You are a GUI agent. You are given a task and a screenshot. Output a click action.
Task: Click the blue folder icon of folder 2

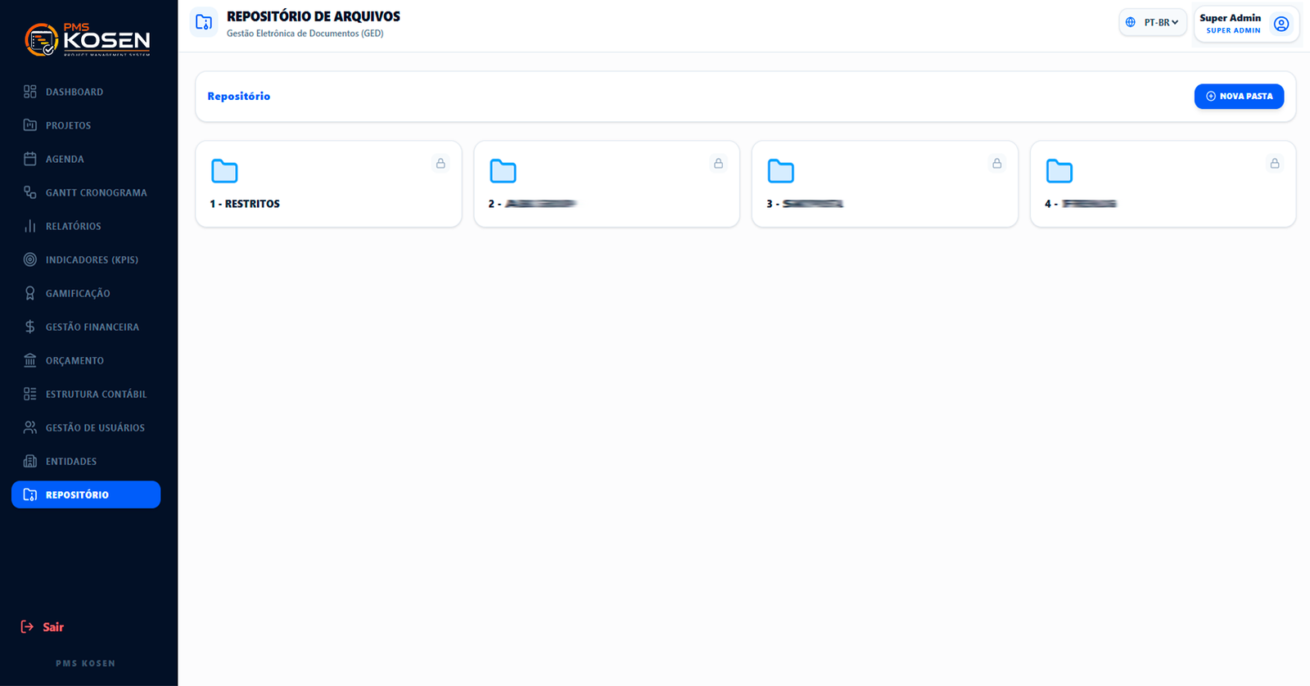coord(503,171)
